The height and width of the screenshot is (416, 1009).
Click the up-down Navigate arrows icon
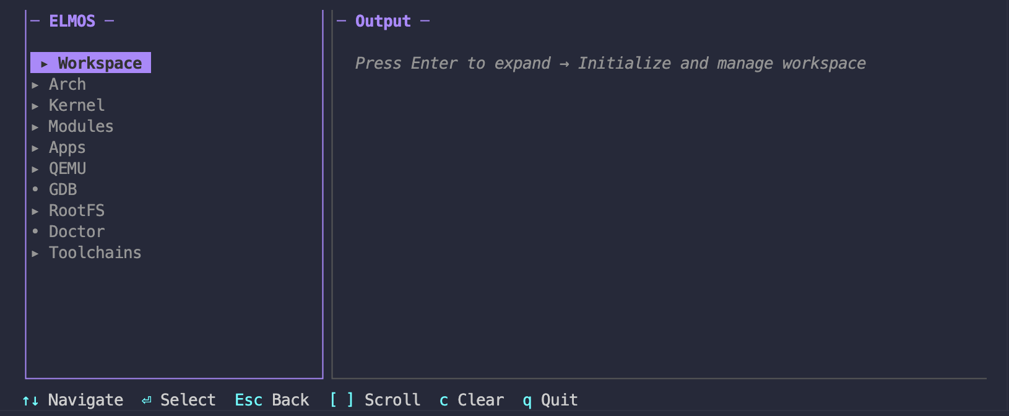pyautogui.click(x=30, y=401)
